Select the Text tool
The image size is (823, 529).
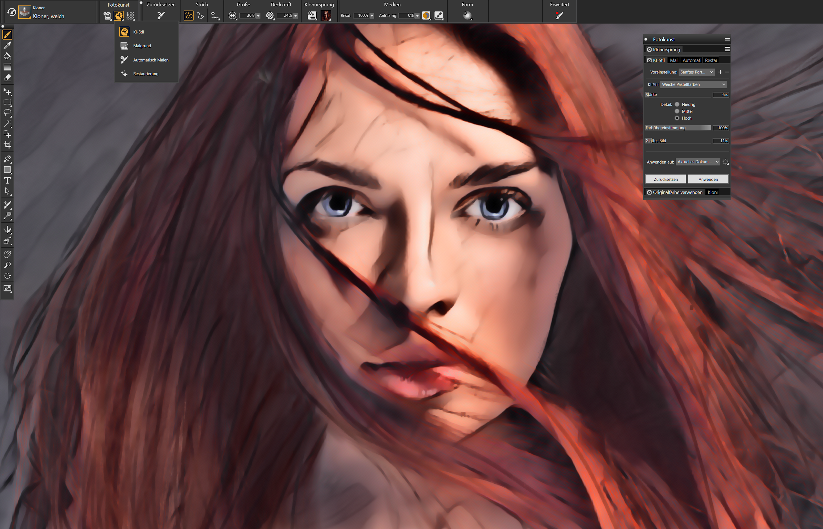coord(7,180)
